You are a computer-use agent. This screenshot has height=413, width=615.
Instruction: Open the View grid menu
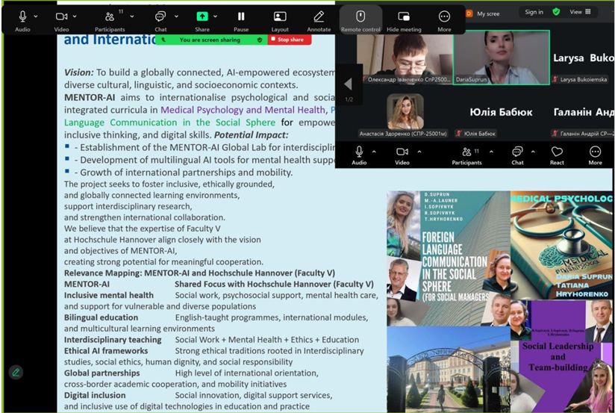580,12
